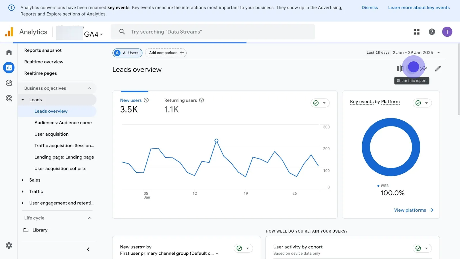Expand the Sales tree item
This screenshot has height=259, width=460.
pyautogui.click(x=23, y=180)
